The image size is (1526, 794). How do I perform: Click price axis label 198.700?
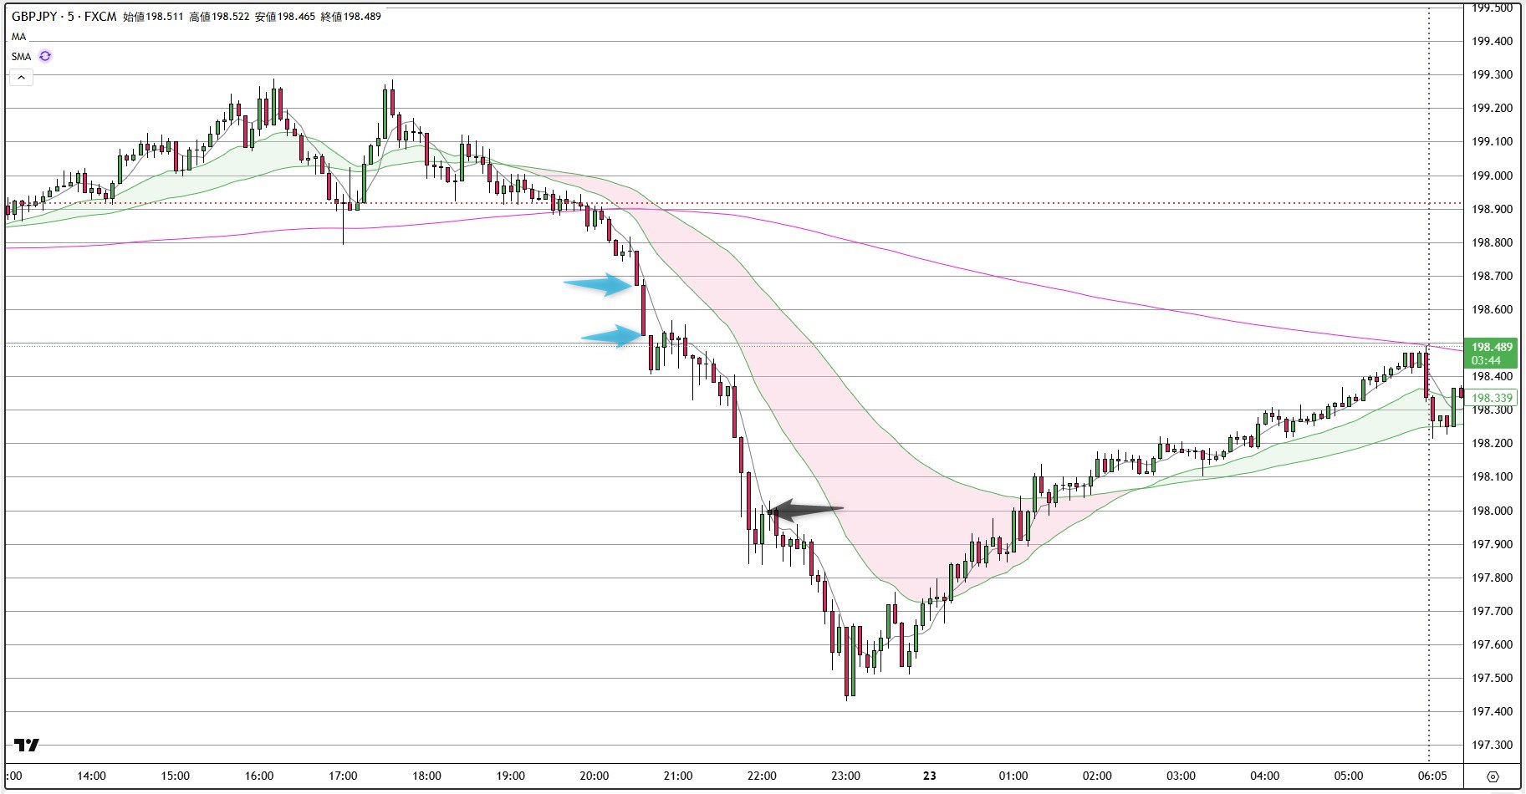[x=1492, y=276]
